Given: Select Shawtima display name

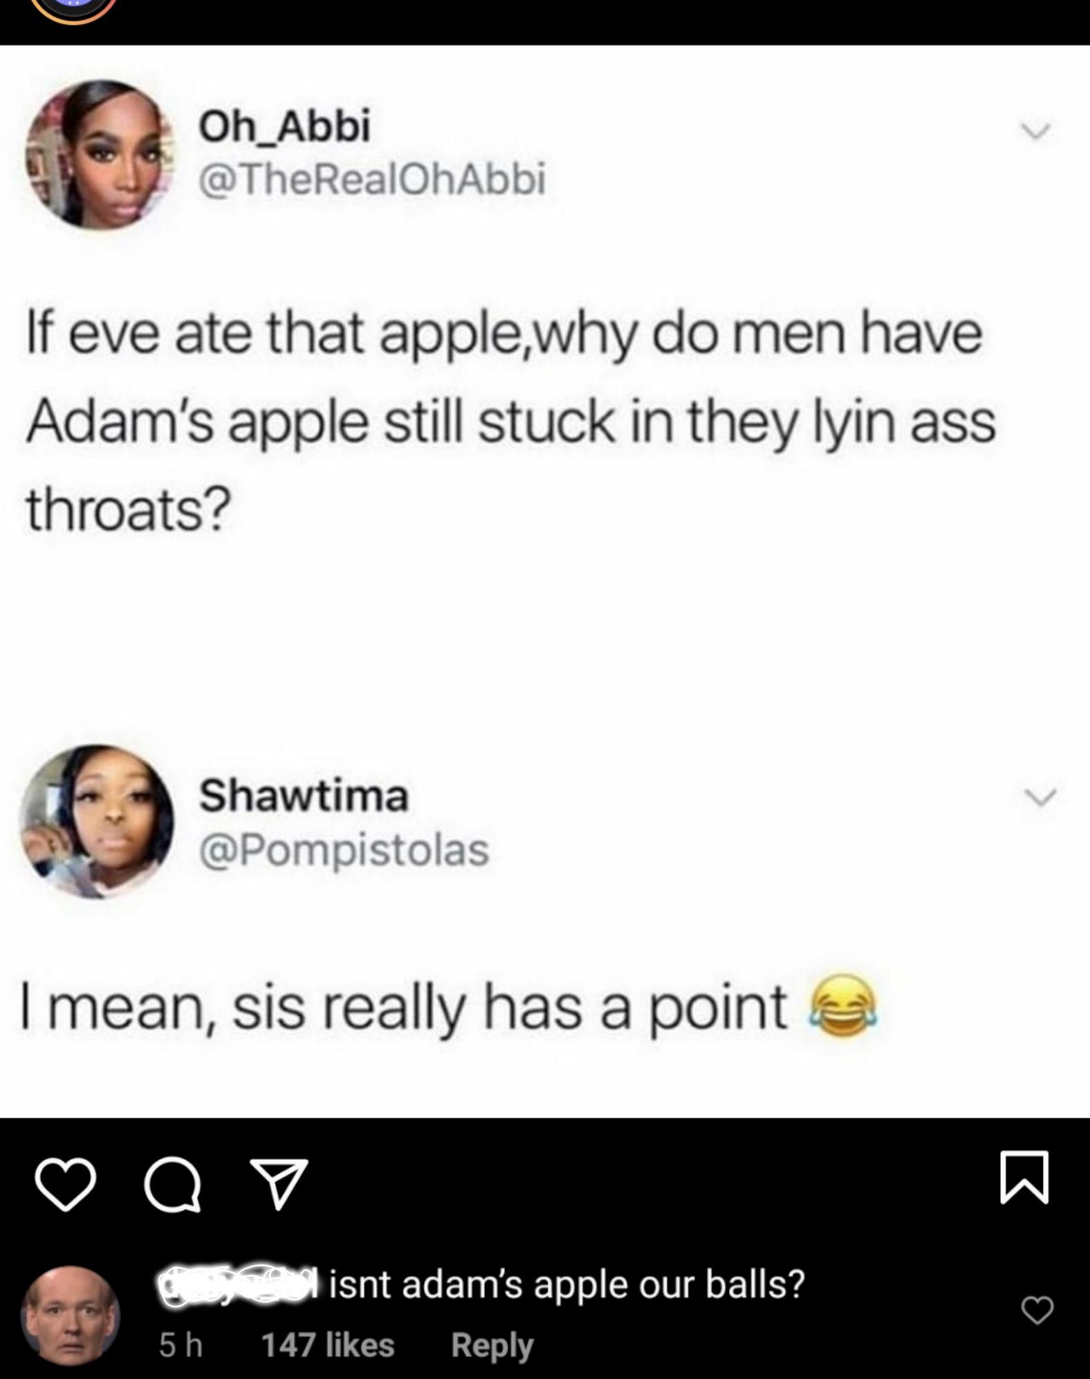Looking at the screenshot, I should pos(304,796).
